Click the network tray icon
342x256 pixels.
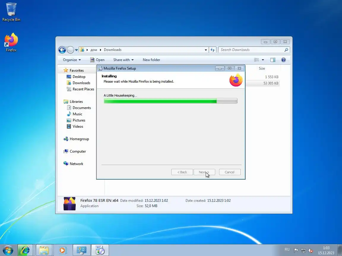pyautogui.click(x=303, y=250)
